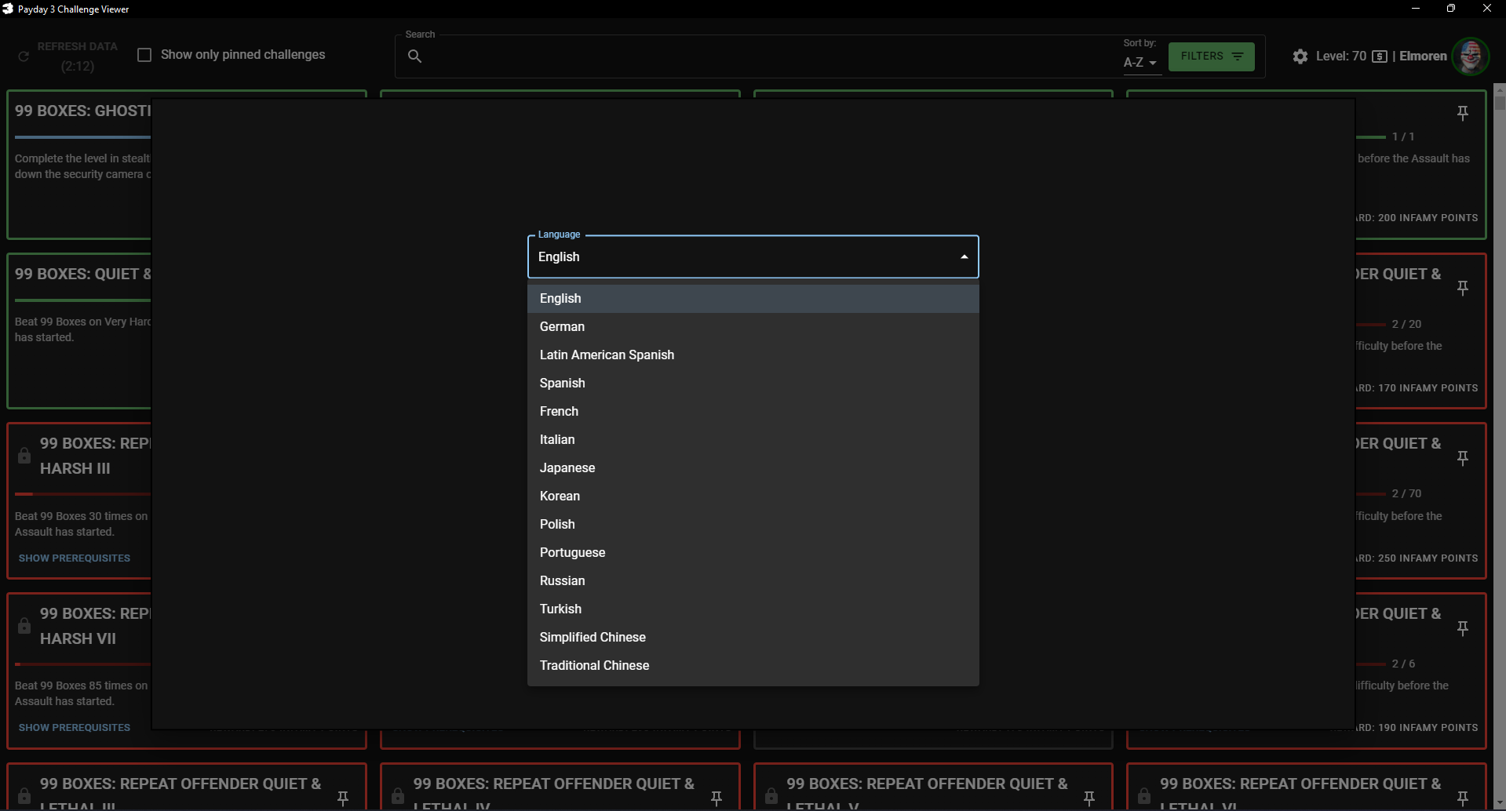Screen dimensions: 1506x811
Task: Choose Spanish language option
Action: (753, 384)
